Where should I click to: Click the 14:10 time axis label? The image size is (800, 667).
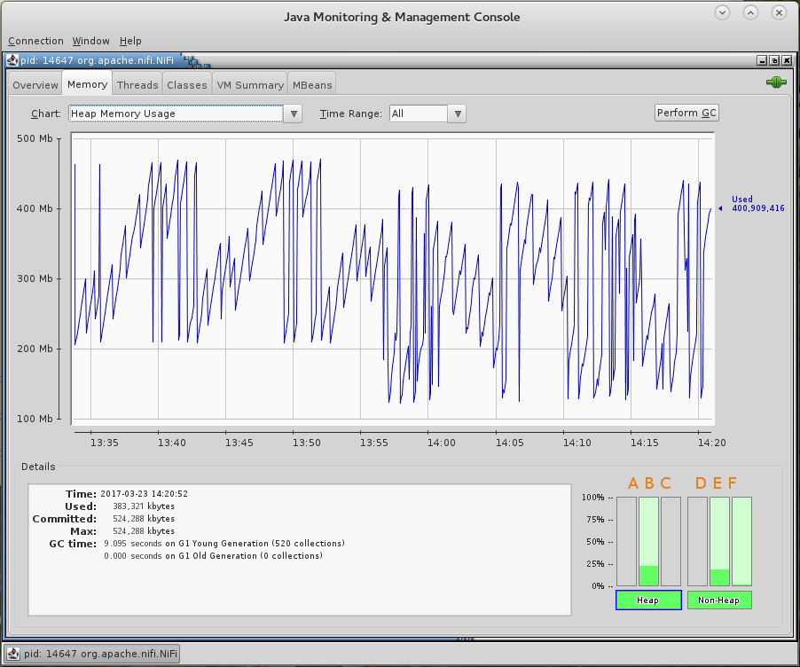click(x=577, y=443)
